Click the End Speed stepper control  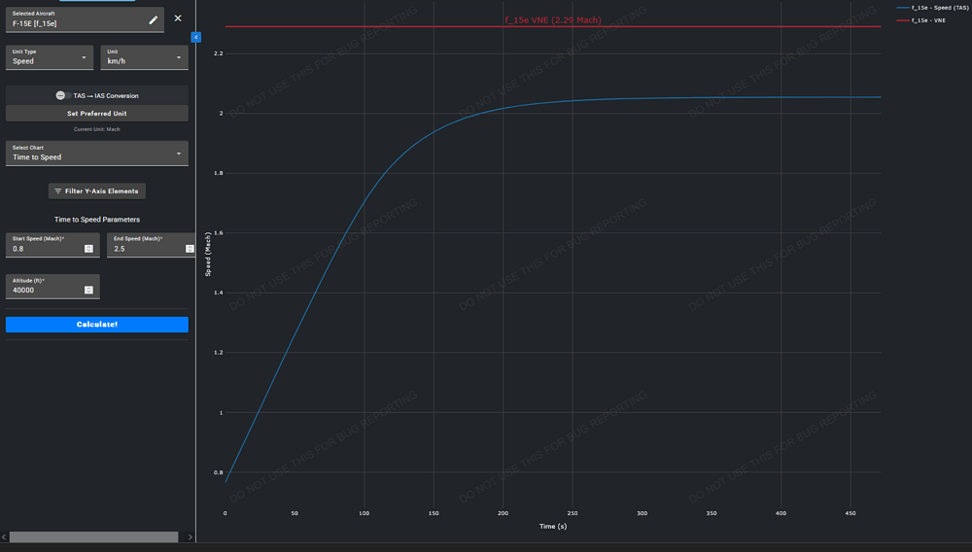point(190,249)
